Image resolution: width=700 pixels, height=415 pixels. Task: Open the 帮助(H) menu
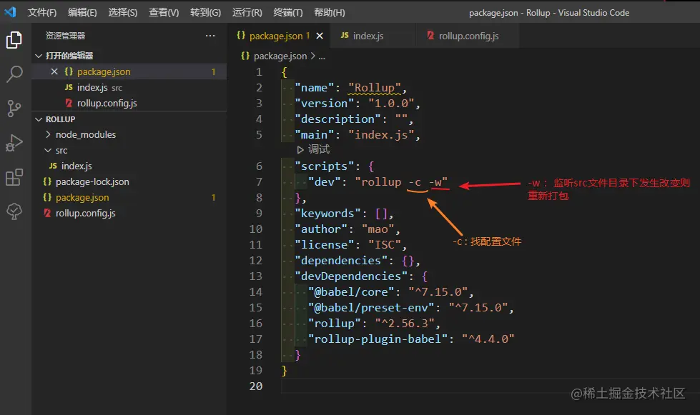(330, 12)
